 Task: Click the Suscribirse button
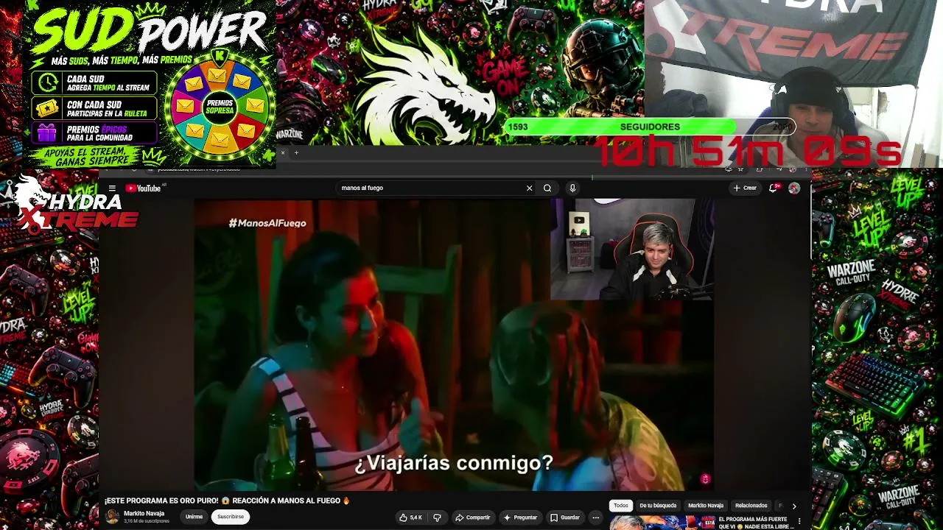pos(231,517)
